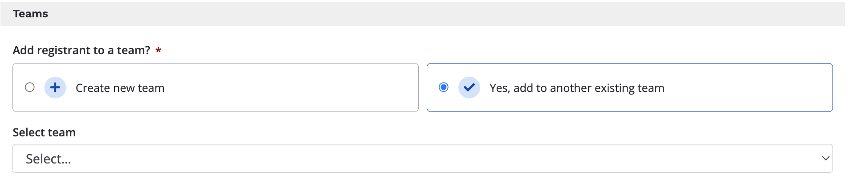
Task: Click the chevron arrow in Select team
Action: pos(825,158)
